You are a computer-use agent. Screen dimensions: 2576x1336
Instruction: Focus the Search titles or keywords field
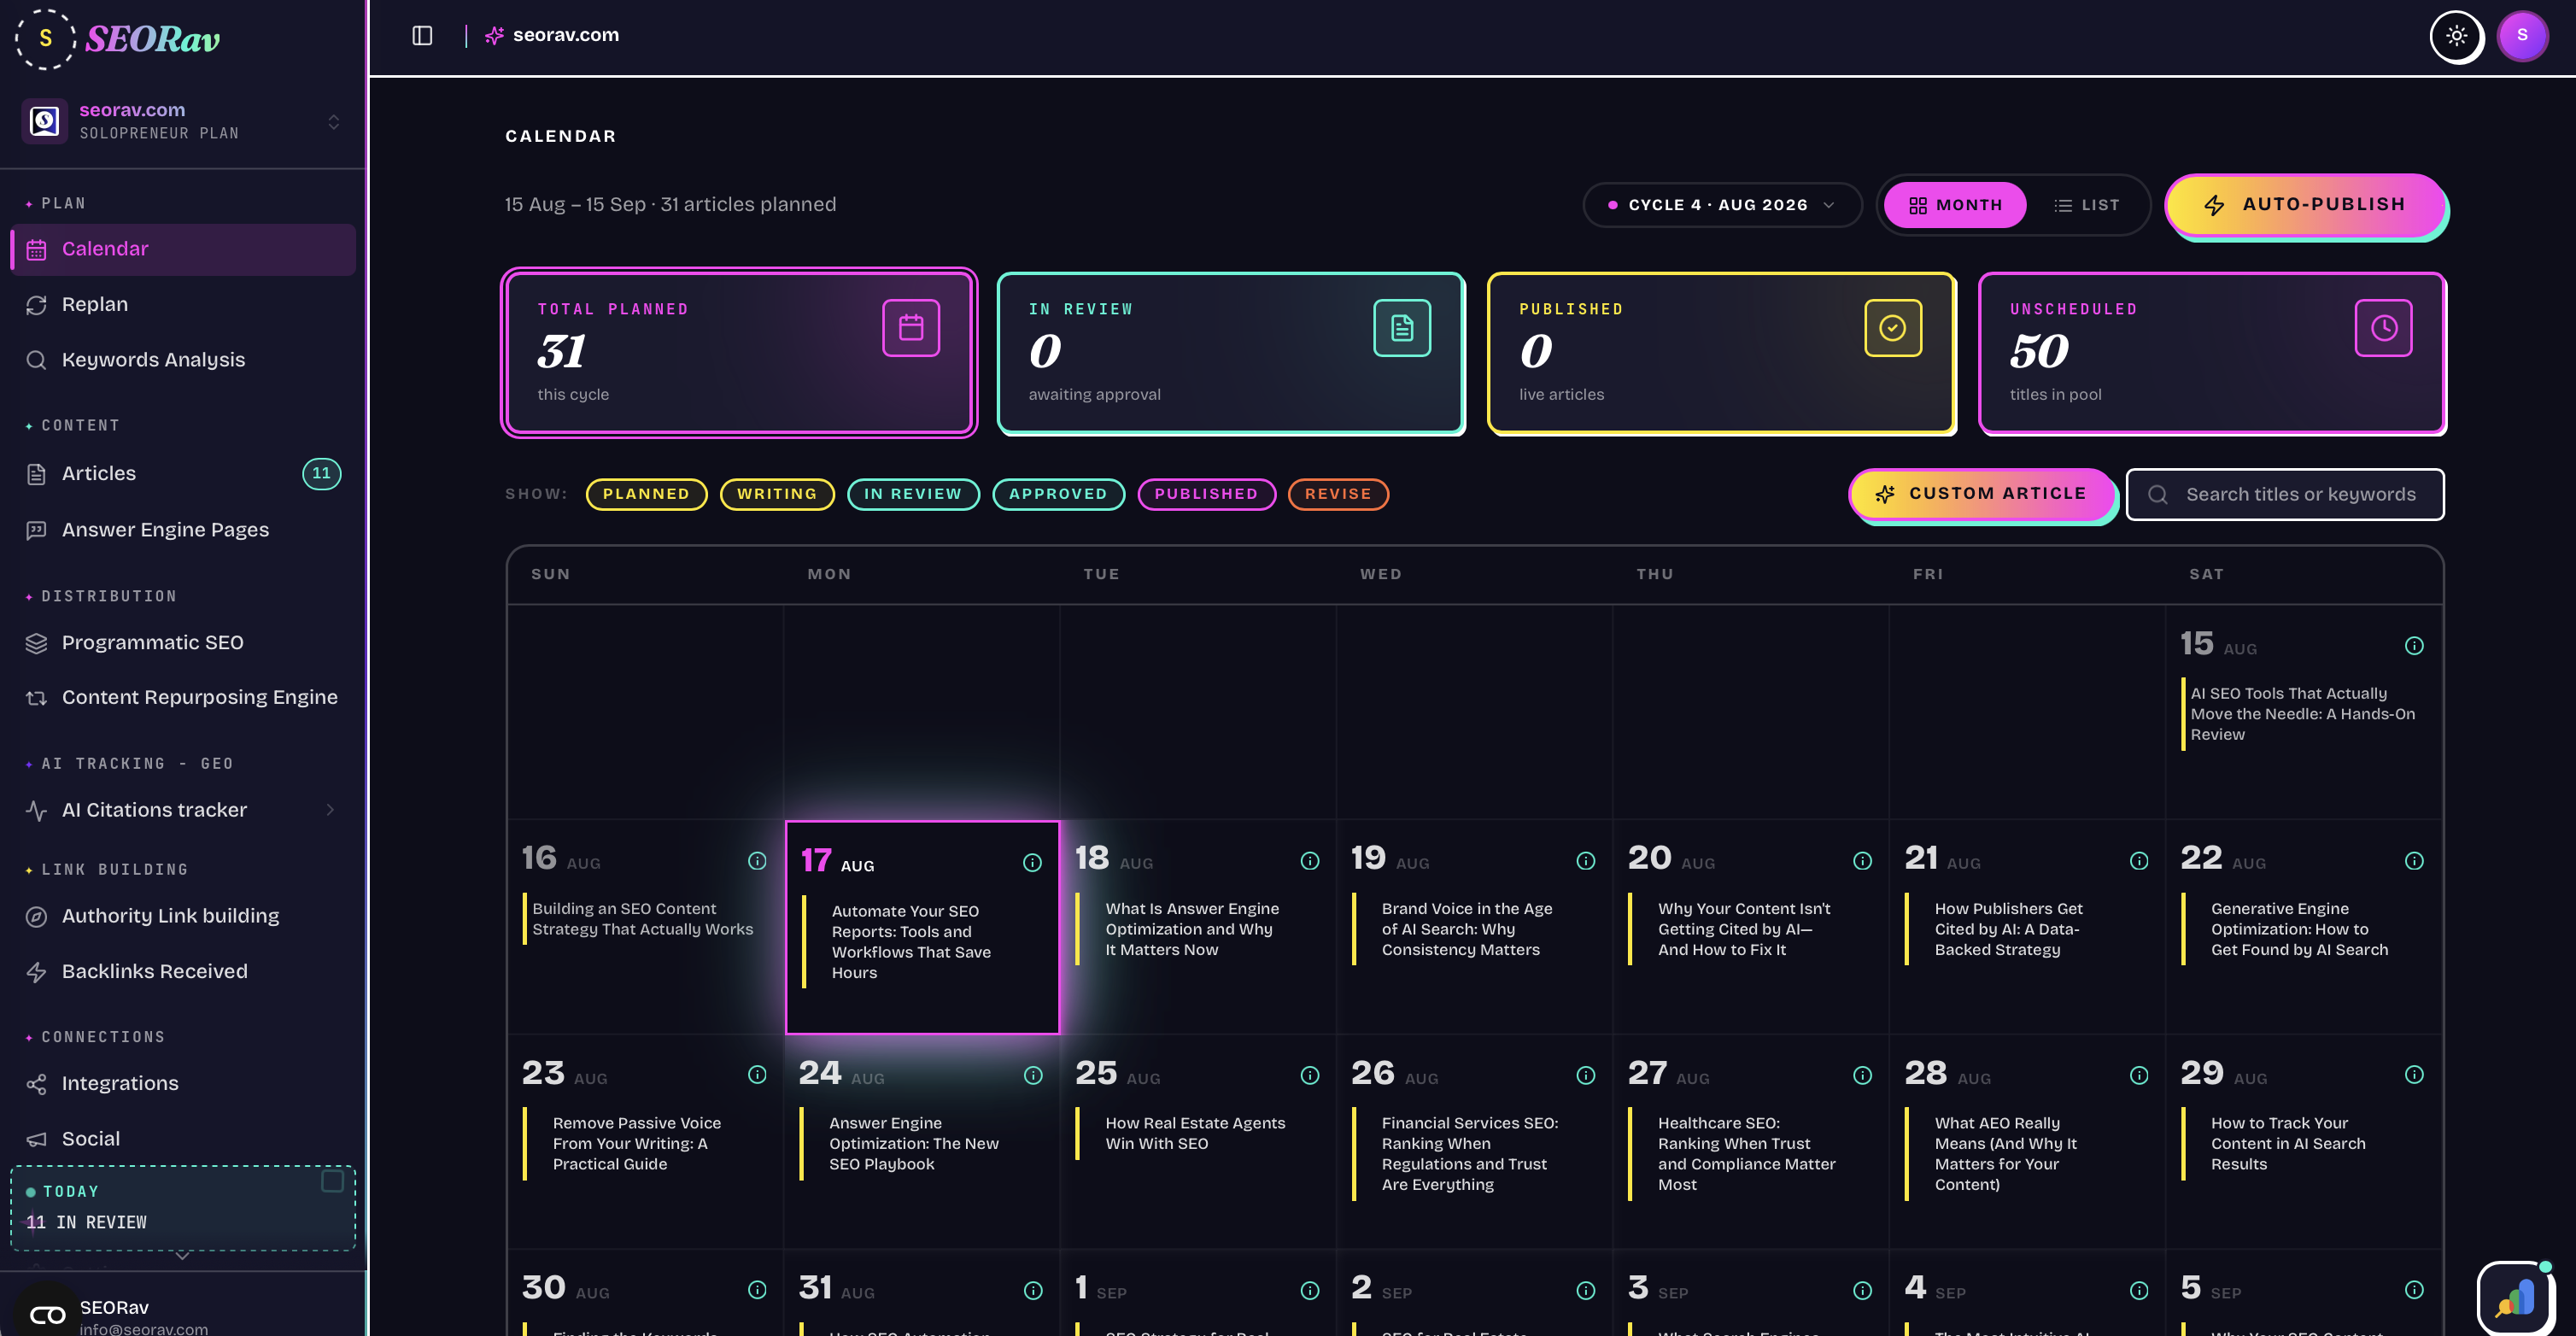click(x=2285, y=495)
